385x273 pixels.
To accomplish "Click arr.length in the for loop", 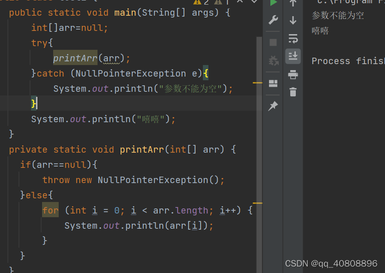I will [180, 210].
